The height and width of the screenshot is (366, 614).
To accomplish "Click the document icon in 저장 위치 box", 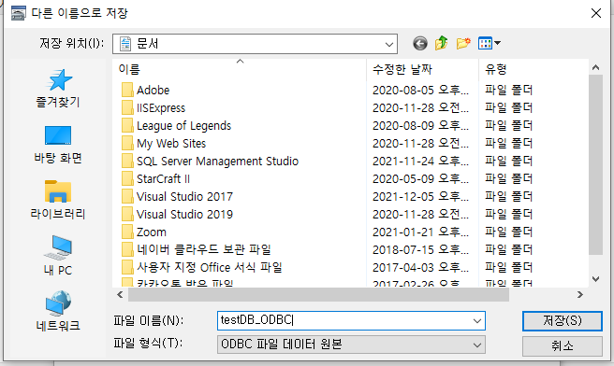I will pos(125,43).
